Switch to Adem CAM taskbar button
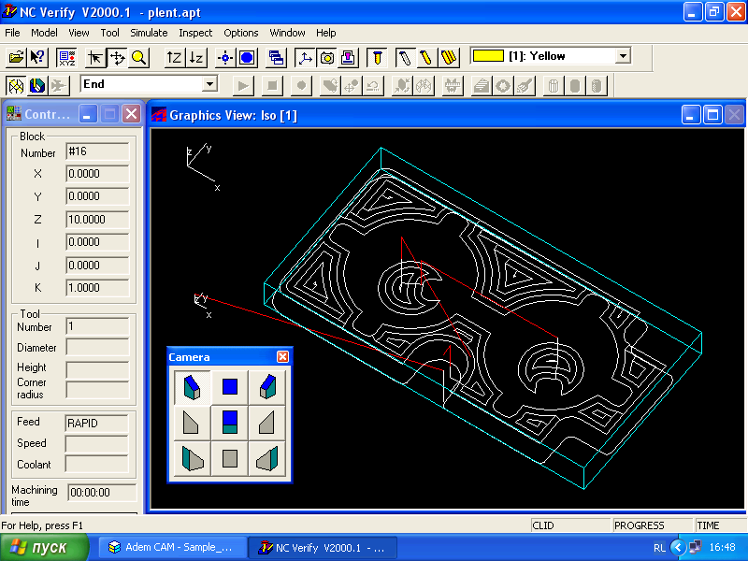Viewport: 748px width, 561px height. pos(173,547)
